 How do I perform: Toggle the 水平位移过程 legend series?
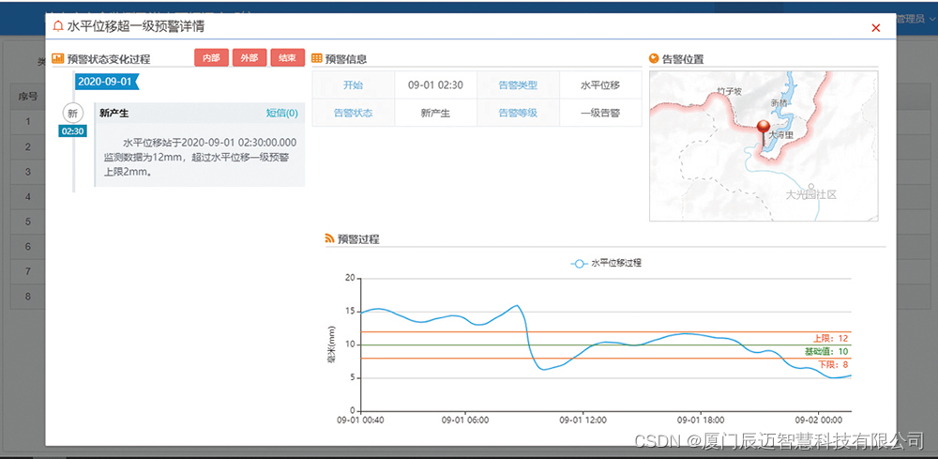point(606,263)
